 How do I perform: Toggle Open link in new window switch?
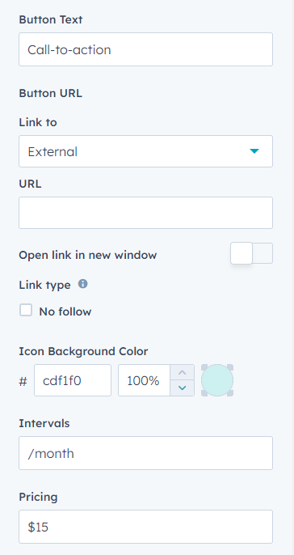pos(252,253)
